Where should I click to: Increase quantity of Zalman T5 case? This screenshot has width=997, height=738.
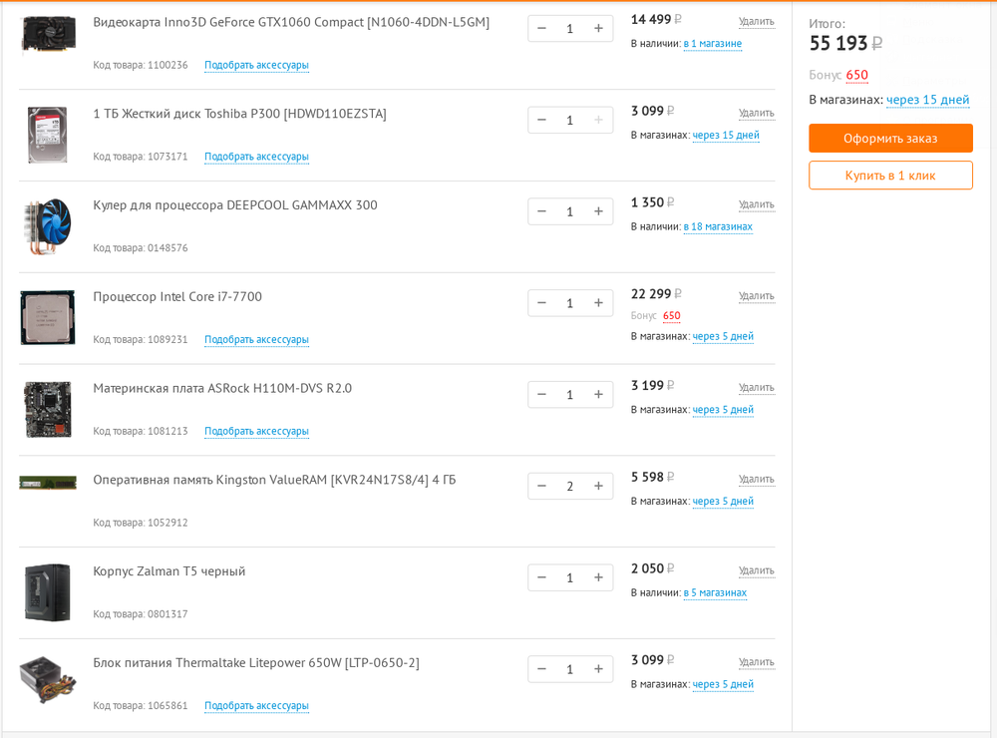pyautogui.click(x=598, y=578)
